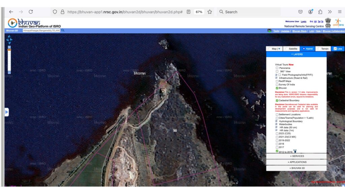
Task: Check the Settlement Locations layer
Action: point(277,115)
